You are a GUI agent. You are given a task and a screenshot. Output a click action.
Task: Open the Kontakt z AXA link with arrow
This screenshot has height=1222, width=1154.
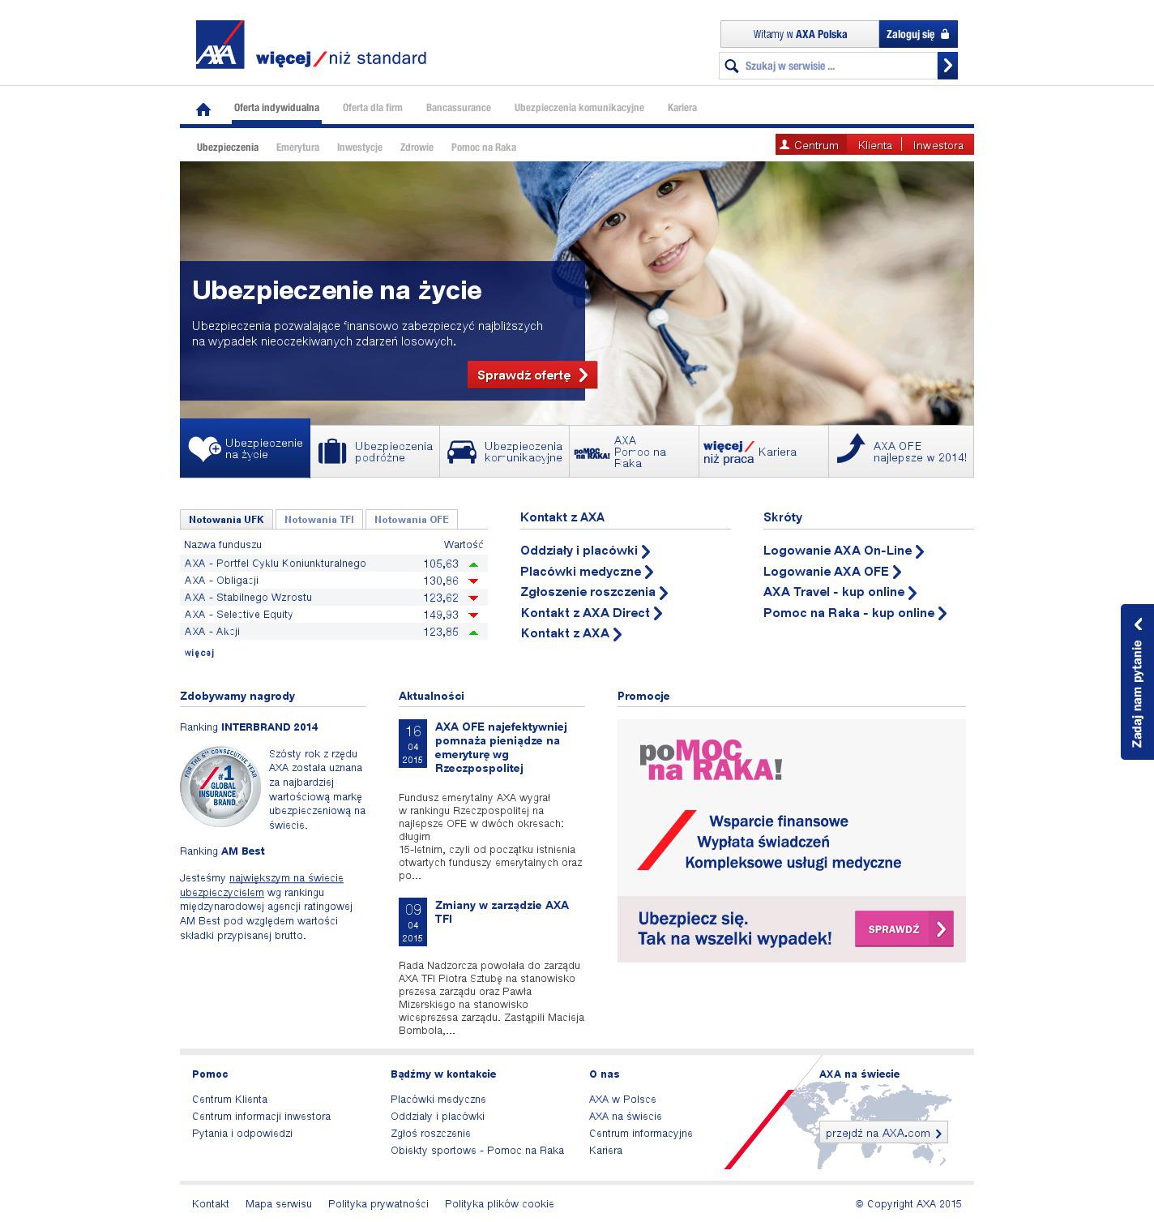point(571,634)
